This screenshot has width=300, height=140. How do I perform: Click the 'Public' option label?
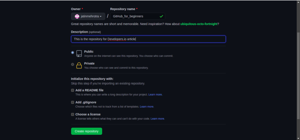[x=89, y=52]
